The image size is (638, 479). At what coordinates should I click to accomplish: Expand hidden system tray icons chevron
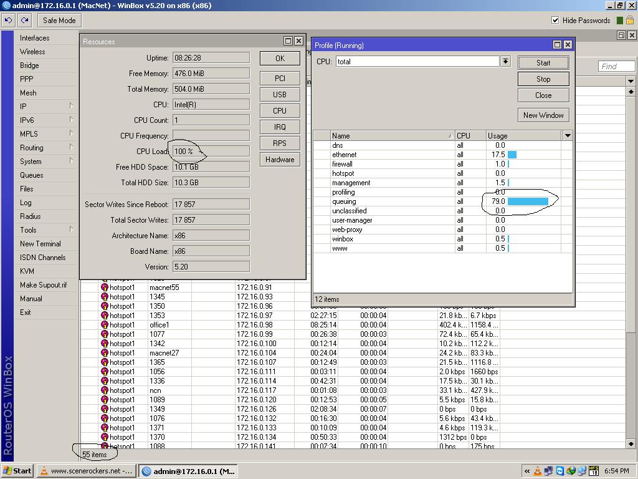tap(527, 471)
